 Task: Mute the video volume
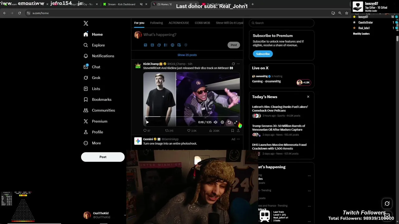(215, 122)
